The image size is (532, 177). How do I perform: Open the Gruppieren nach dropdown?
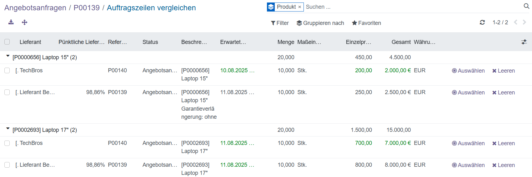[320, 23]
